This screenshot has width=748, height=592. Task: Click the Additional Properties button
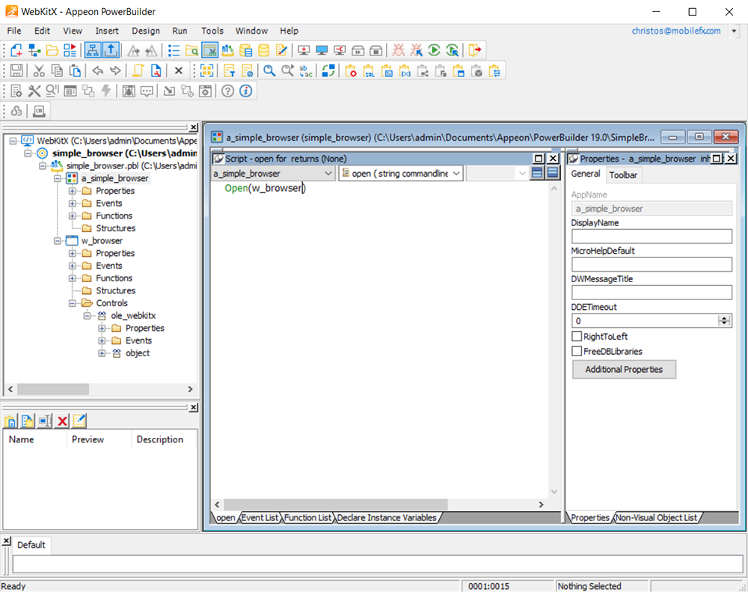[x=624, y=369]
